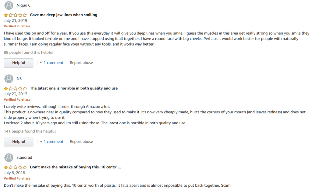Click NS's profile avatar icon

pyautogui.click(x=9, y=78)
